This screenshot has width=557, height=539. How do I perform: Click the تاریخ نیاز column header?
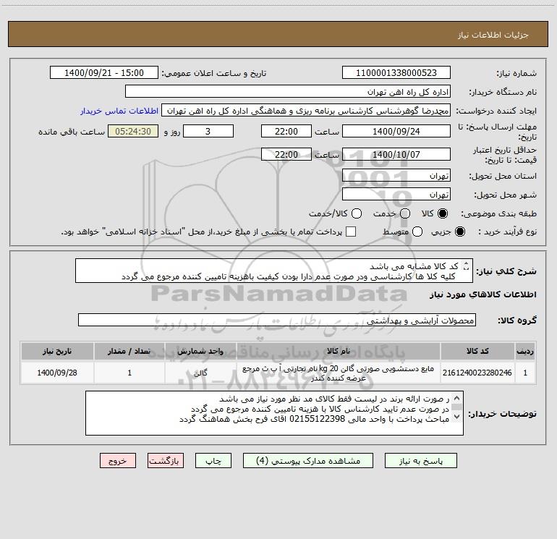tap(57, 352)
